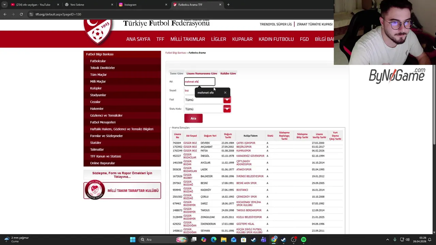The width and height of the screenshot is (436, 245).
Task: Open ANA SAYFA in main navigation
Action: click(138, 39)
